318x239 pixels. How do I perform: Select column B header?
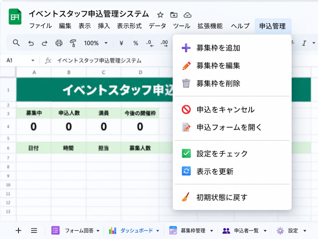click(69, 72)
